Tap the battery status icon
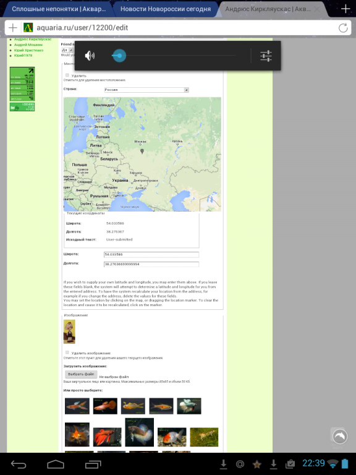The height and width of the screenshot is (475, 356). (345, 464)
